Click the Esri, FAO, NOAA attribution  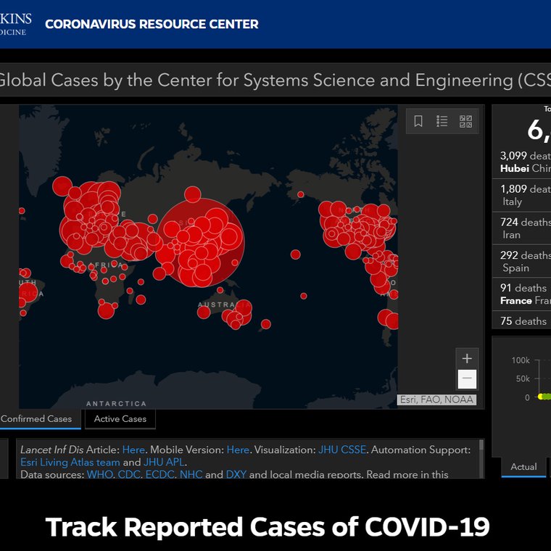[x=436, y=399]
